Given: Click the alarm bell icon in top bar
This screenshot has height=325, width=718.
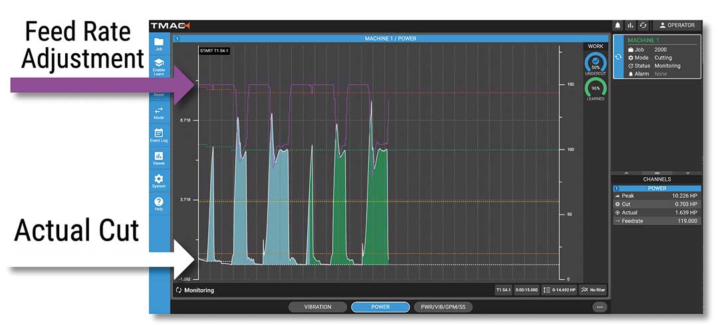Looking at the screenshot, I should pos(618,25).
